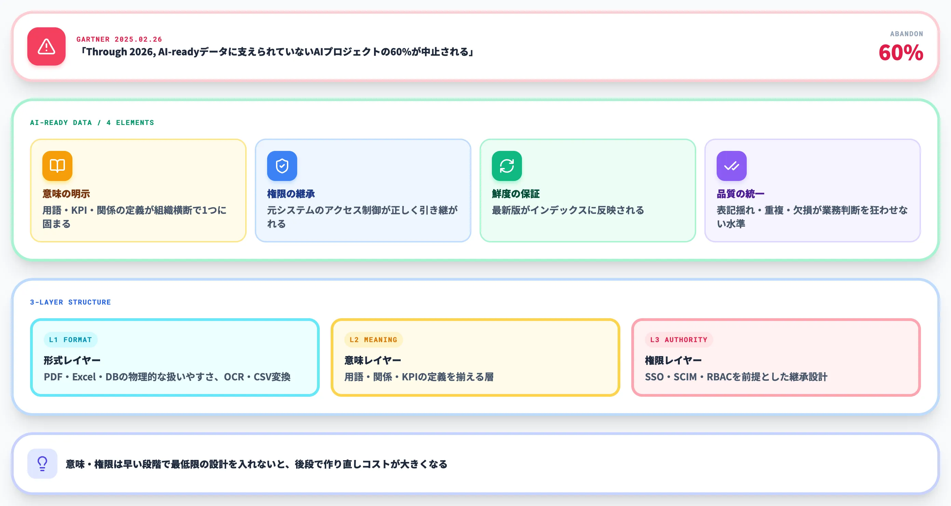Click the 3-LAYER STRUCTURE heading
The height and width of the screenshot is (506, 951).
(70, 302)
